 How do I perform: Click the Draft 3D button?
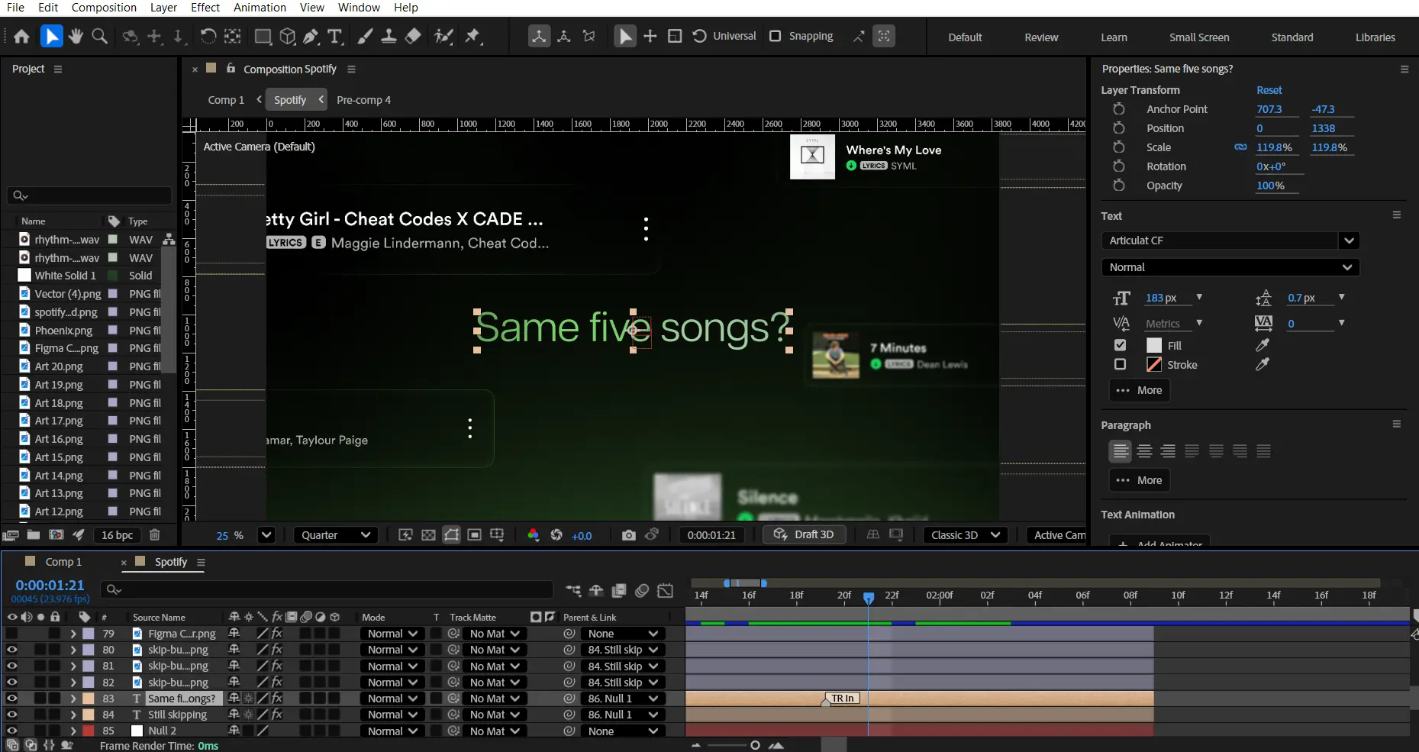click(805, 534)
